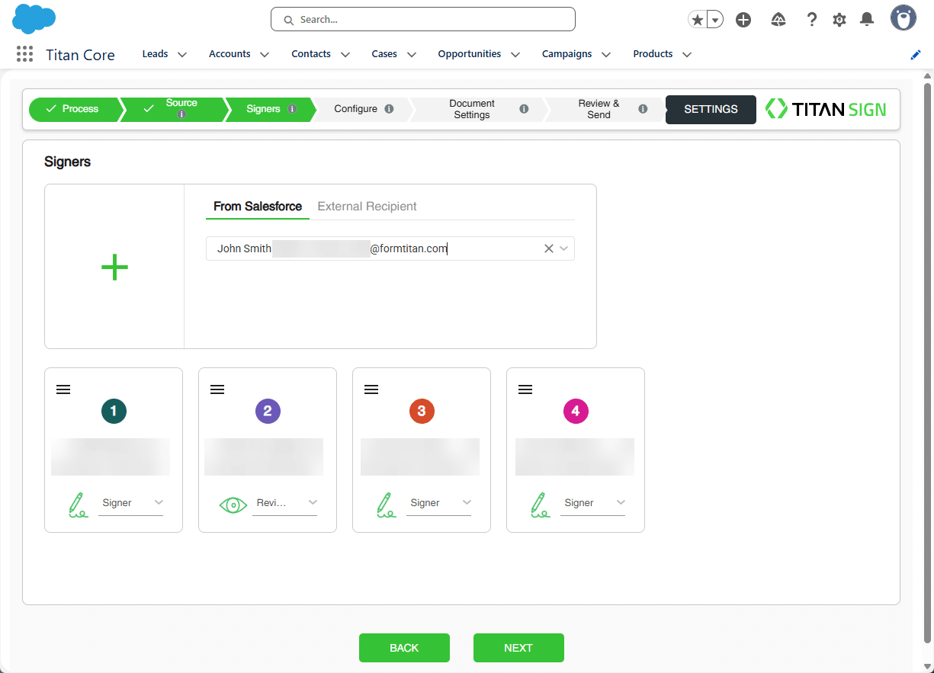Click the reviewer eye icon on card 2
934x673 pixels.
tap(233, 504)
